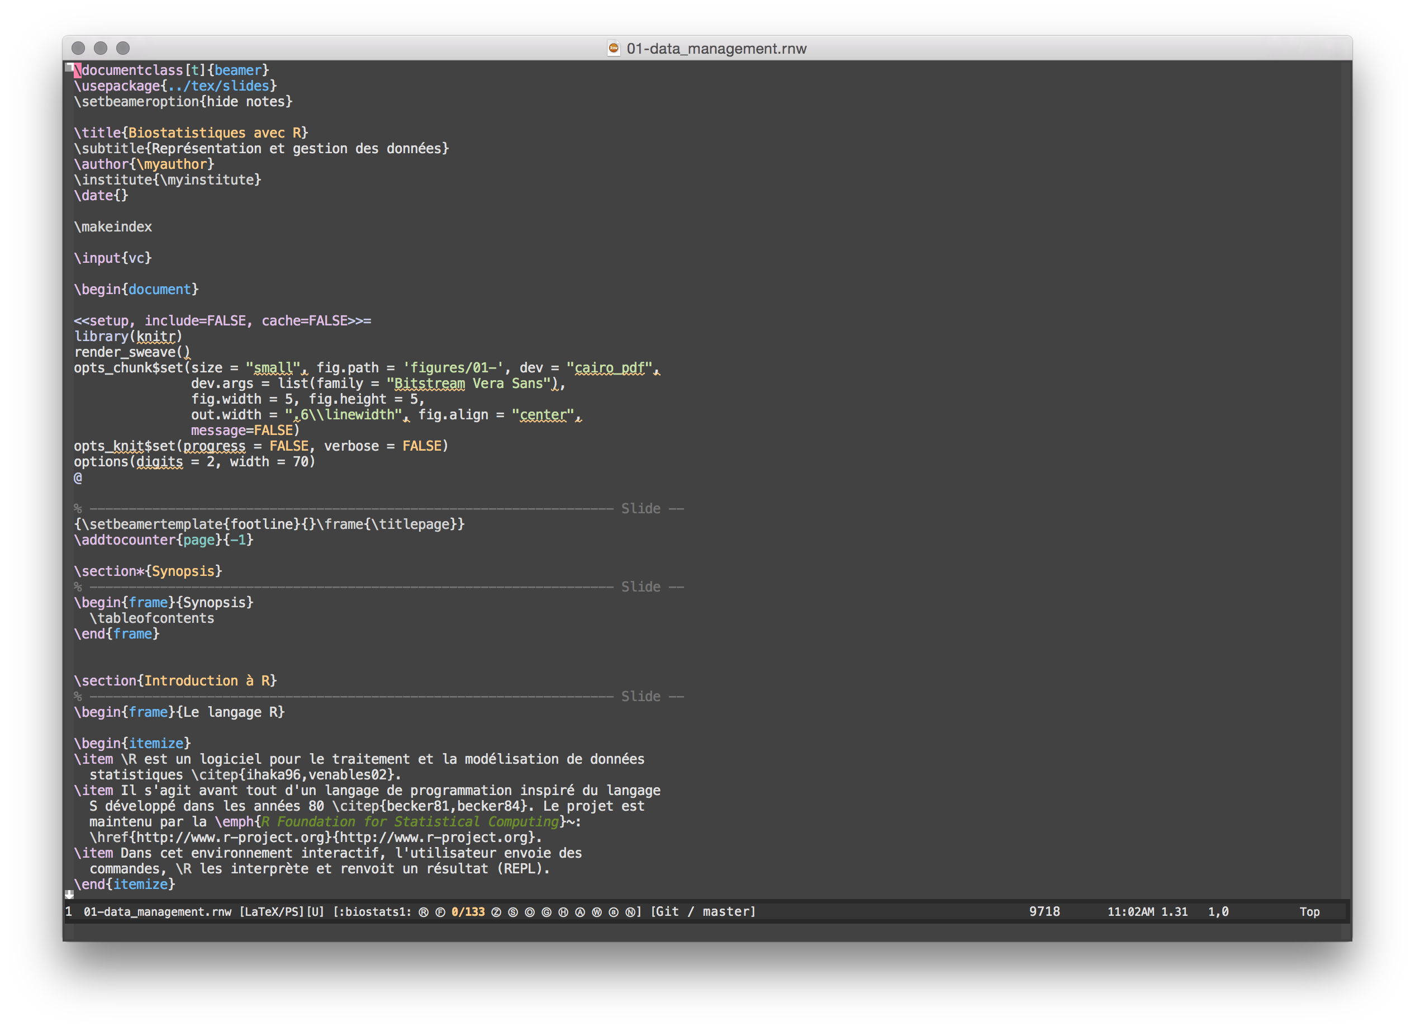
Task: Click the [U] encoding indicator
Action: (x=315, y=912)
